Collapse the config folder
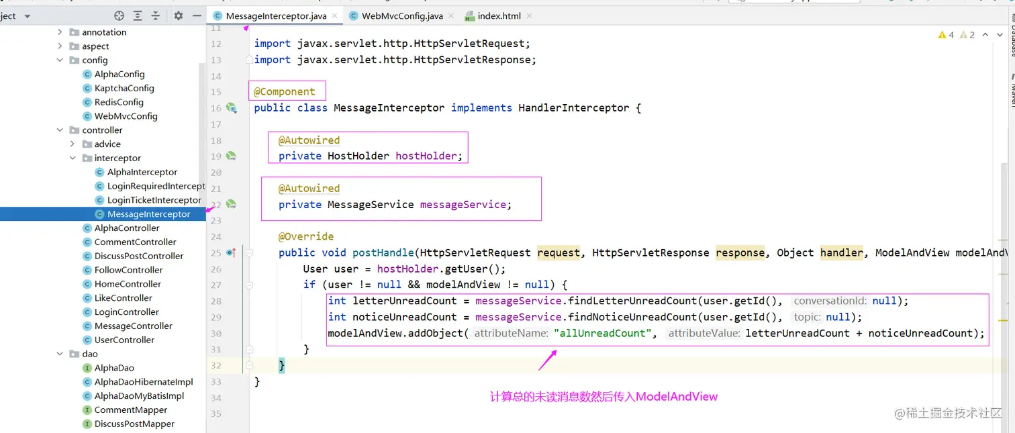 [60, 60]
